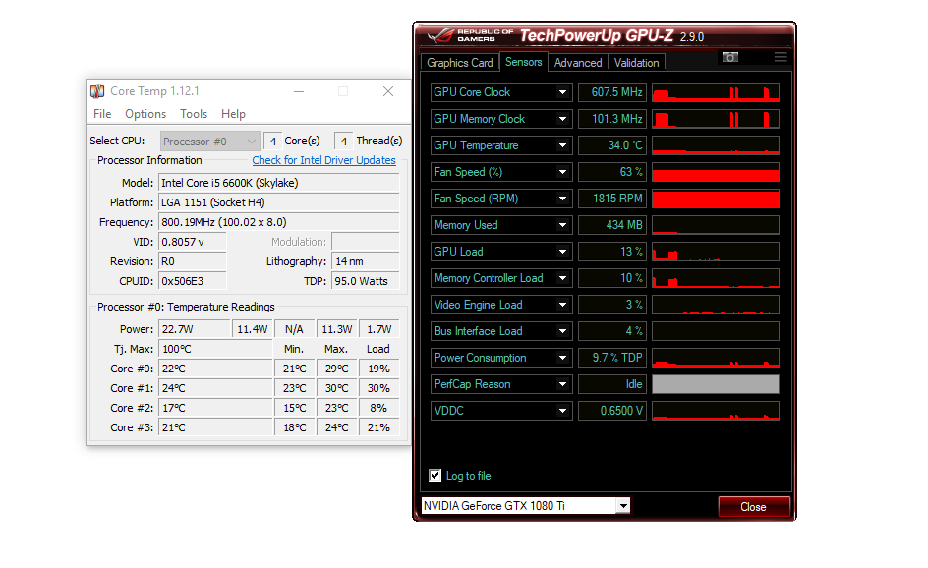Click the Fan Speed (RPM) graph
This screenshot has height=568, width=928.
click(716, 199)
